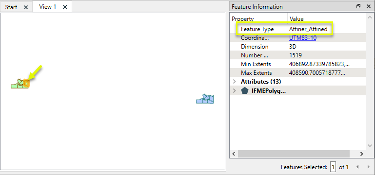Undock the Feature Information panel
This screenshot has width=375, height=175.
click(358, 6)
